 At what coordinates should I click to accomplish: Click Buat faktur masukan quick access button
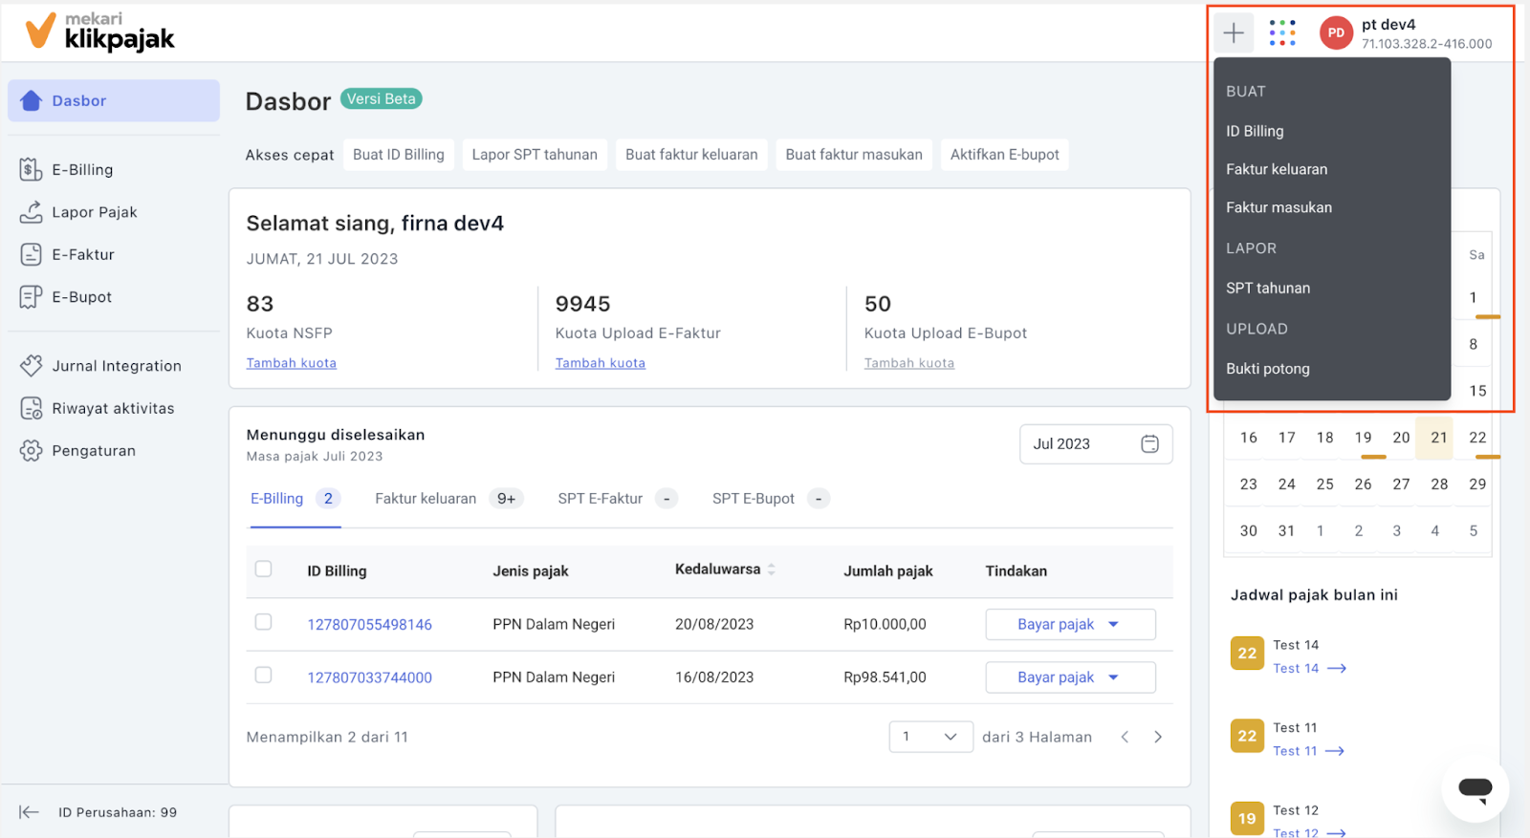pos(854,155)
